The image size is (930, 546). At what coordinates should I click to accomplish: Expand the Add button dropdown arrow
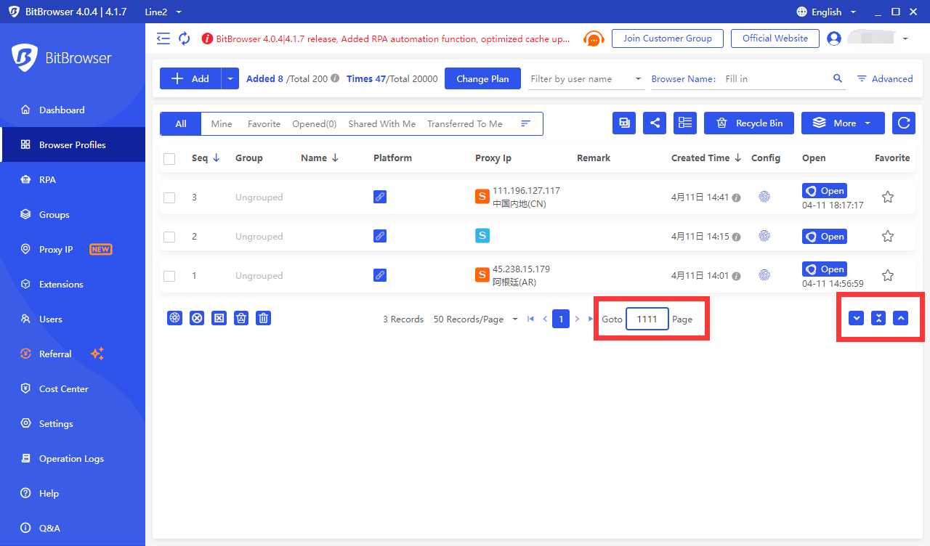pyautogui.click(x=231, y=78)
